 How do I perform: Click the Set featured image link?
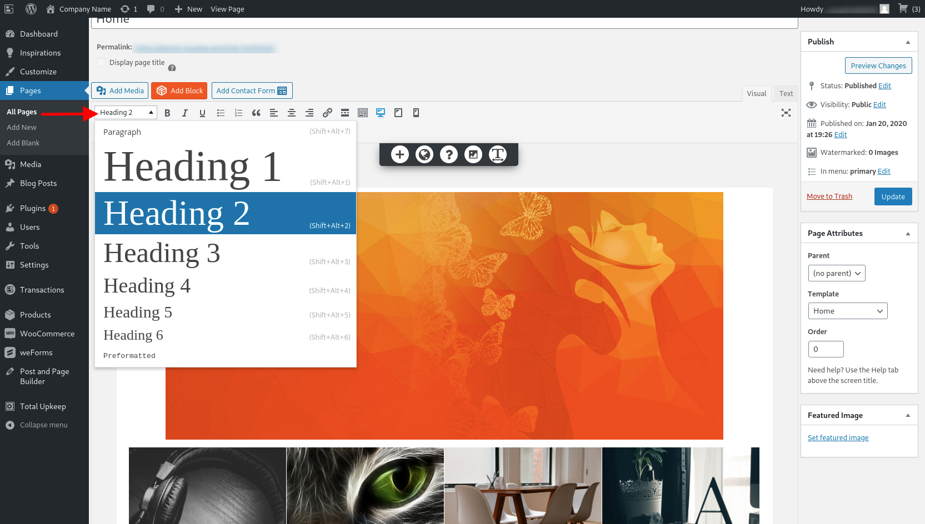(x=838, y=438)
